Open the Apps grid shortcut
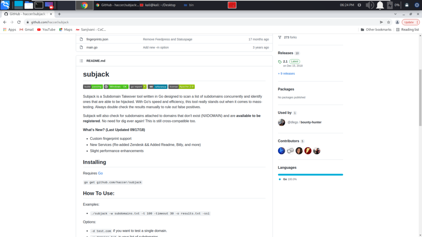Screen dimensions: 422x237 click(9, 29)
